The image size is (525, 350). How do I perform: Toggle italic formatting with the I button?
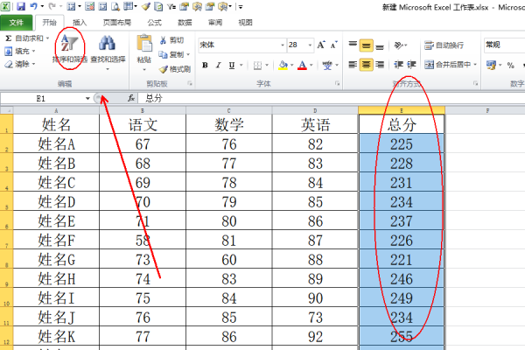click(219, 65)
